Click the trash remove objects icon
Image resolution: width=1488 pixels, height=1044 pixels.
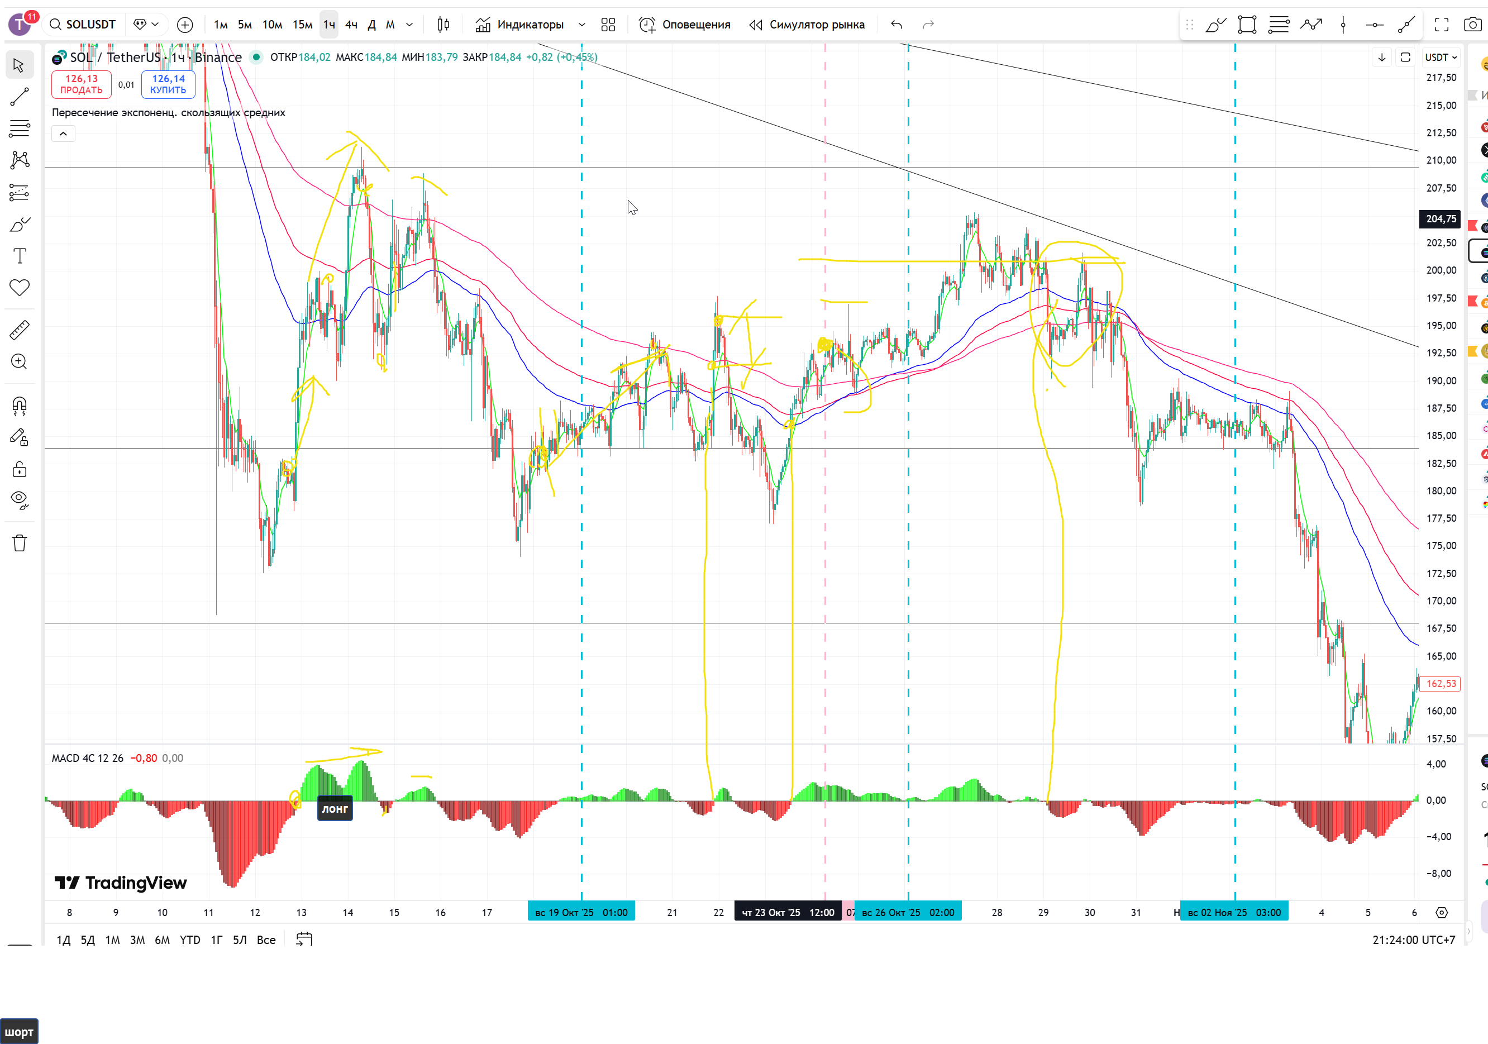click(x=20, y=543)
